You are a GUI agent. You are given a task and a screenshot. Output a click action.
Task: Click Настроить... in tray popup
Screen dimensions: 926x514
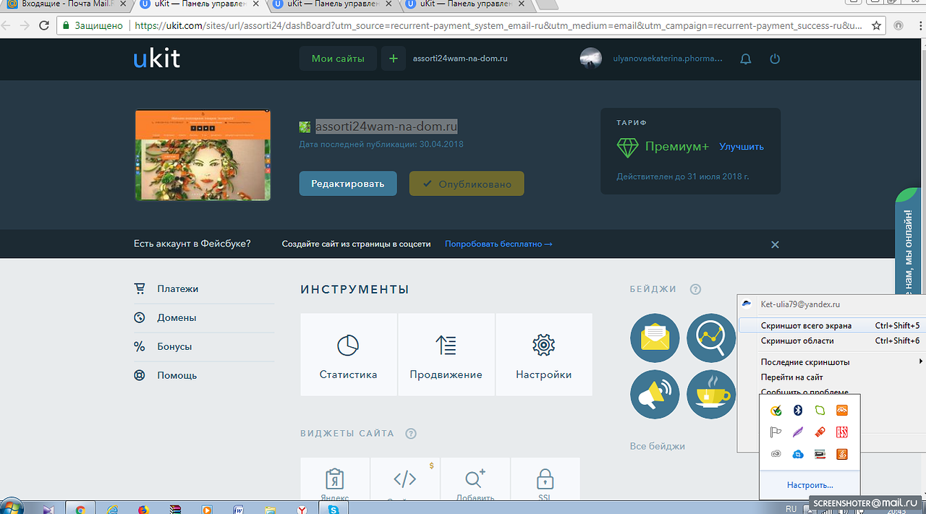[810, 484]
